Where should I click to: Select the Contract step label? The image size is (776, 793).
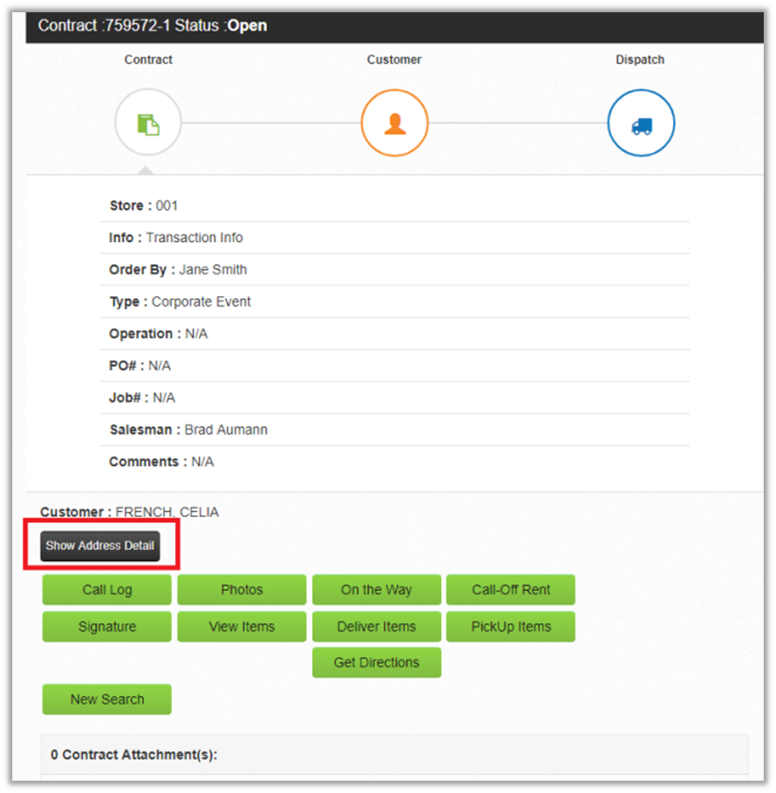tap(148, 60)
